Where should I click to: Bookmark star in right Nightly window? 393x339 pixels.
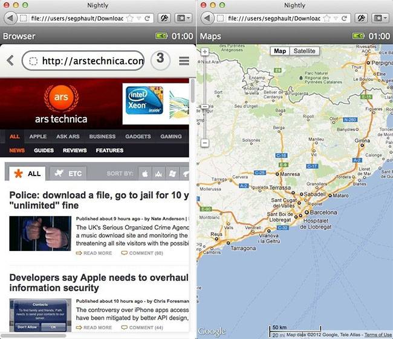[x=325, y=18]
